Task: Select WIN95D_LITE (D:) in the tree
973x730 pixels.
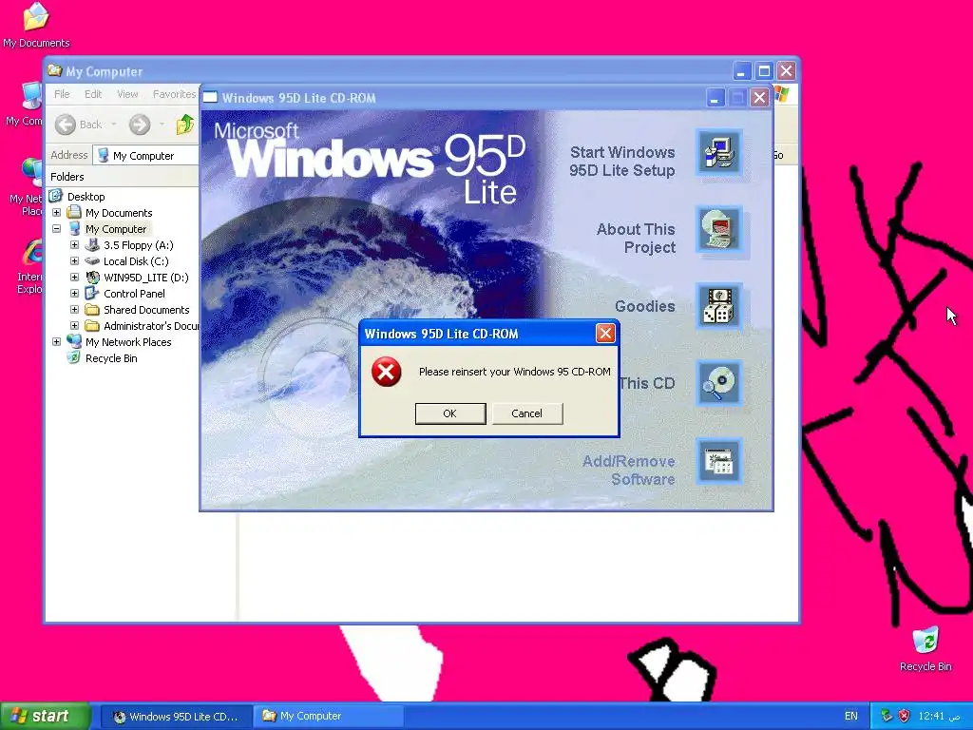Action: click(x=145, y=278)
